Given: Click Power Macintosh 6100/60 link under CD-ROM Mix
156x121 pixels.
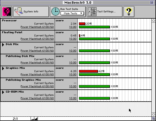Looking at the screenshot, I should tap(37, 98).
